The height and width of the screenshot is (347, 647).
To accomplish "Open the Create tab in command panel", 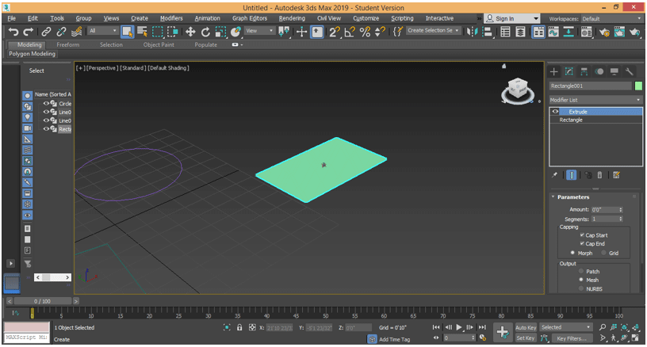I will pyautogui.click(x=554, y=71).
